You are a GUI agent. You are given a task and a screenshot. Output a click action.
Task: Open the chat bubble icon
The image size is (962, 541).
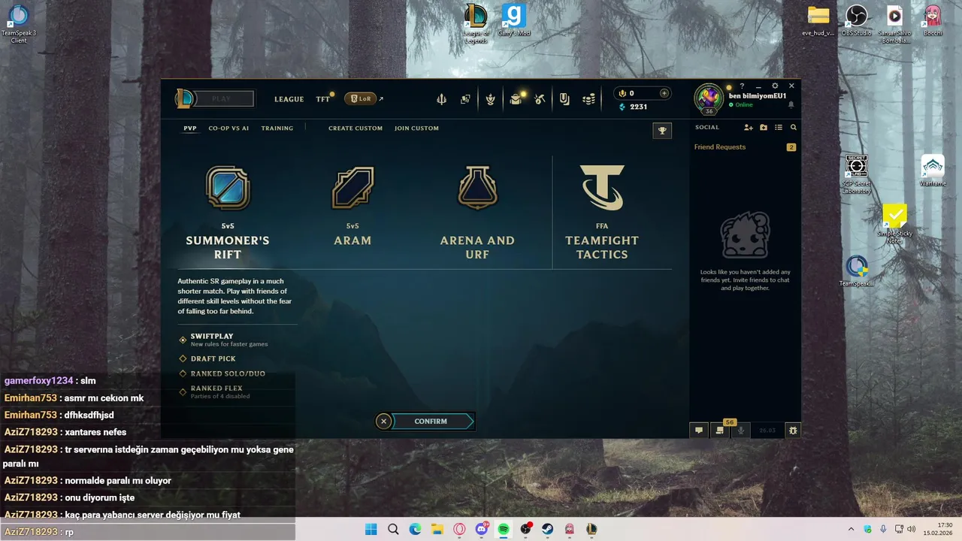click(x=699, y=431)
